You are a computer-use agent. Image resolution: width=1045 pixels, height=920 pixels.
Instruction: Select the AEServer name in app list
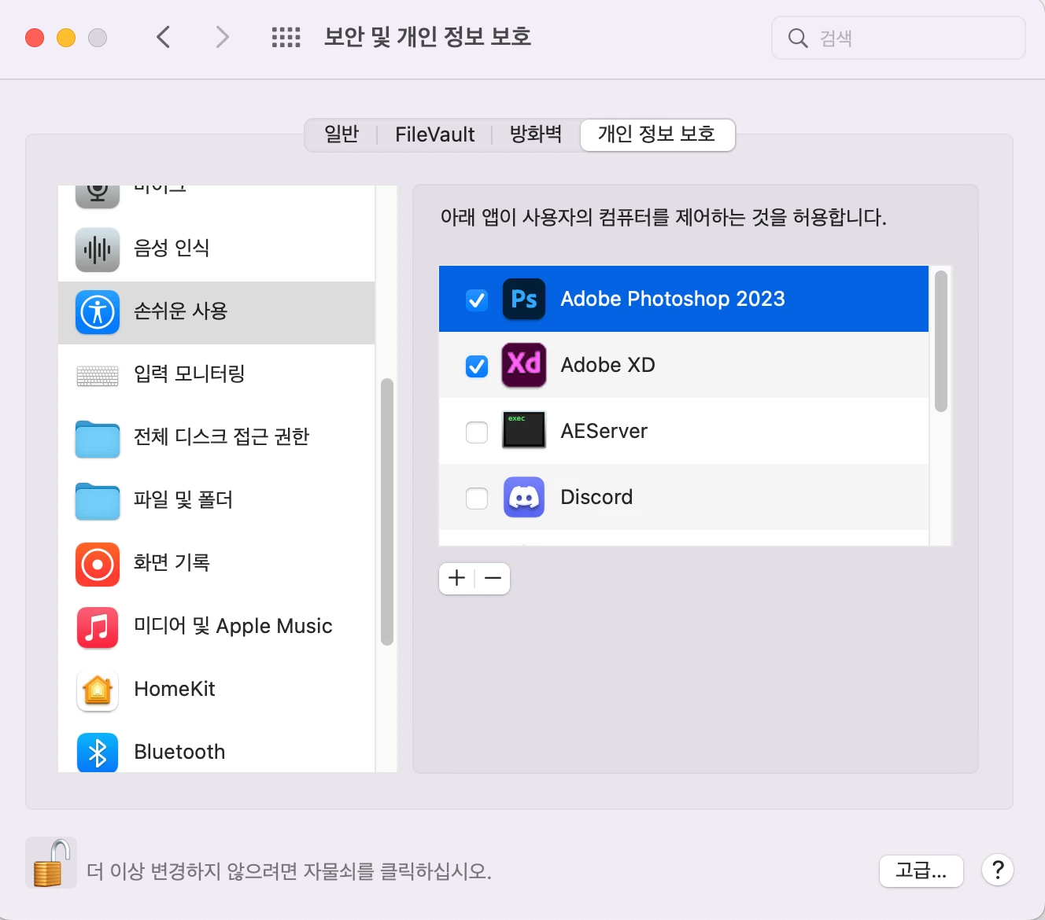coord(604,431)
